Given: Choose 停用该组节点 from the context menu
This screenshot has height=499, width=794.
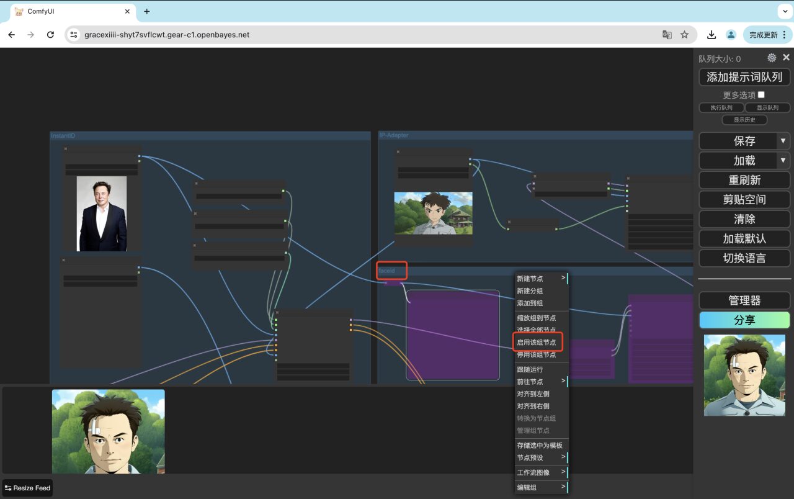Looking at the screenshot, I should point(537,355).
